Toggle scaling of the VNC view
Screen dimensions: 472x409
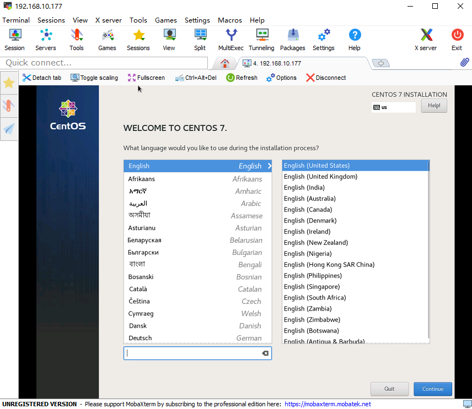pyautogui.click(x=94, y=78)
